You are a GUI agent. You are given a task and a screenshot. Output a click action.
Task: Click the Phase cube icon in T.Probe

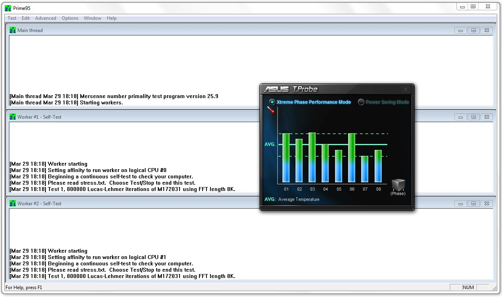tap(398, 185)
